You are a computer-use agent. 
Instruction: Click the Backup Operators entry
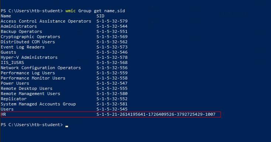point(21,31)
